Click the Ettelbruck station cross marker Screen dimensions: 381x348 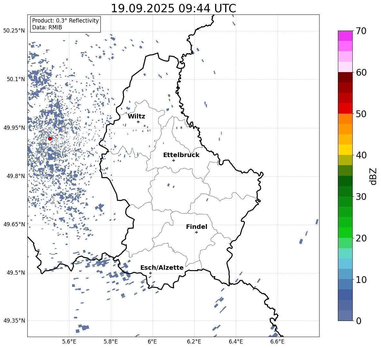[x=173, y=160]
